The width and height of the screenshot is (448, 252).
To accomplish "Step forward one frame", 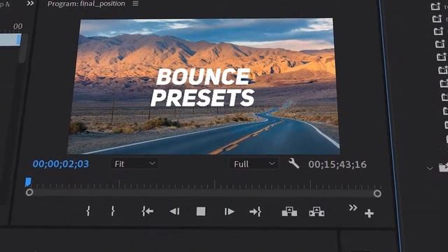I will 229,211.
